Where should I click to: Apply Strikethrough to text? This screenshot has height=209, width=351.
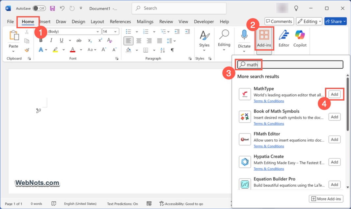pyautogui.click(x=79, y=40)
